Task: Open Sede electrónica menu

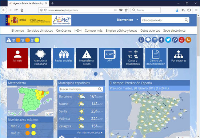Action: [174, 31]
